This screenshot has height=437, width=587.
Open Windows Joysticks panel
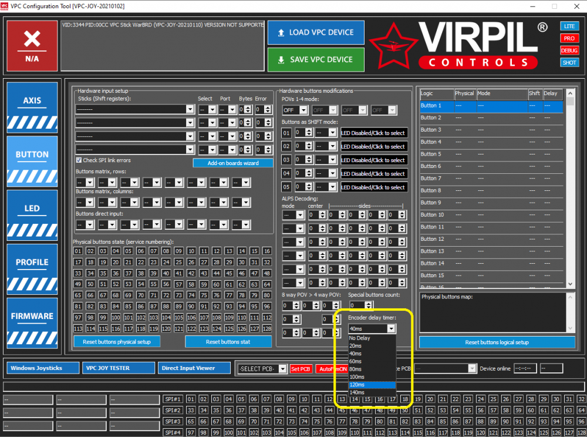pyautogui.click(x=43, y=368)
